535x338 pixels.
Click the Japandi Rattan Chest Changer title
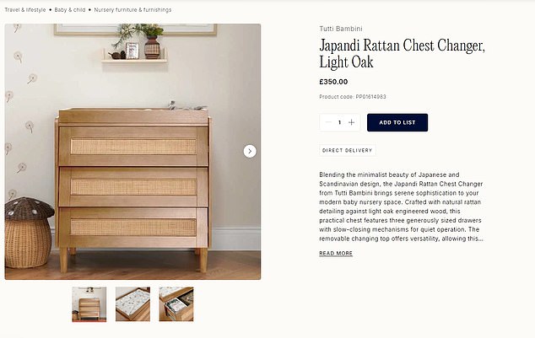click(401, 53)
